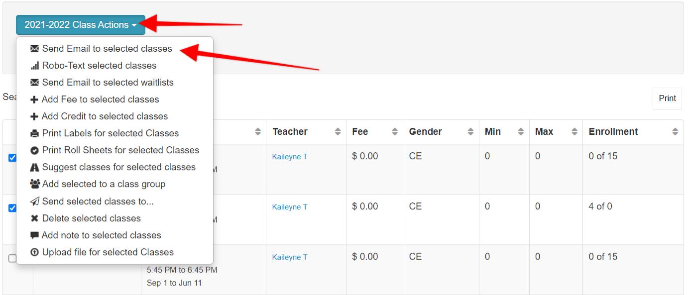Click the check-circle icon for Print Roll Sheets
Viewport: 688px width, 295px height.
point(34,150)
